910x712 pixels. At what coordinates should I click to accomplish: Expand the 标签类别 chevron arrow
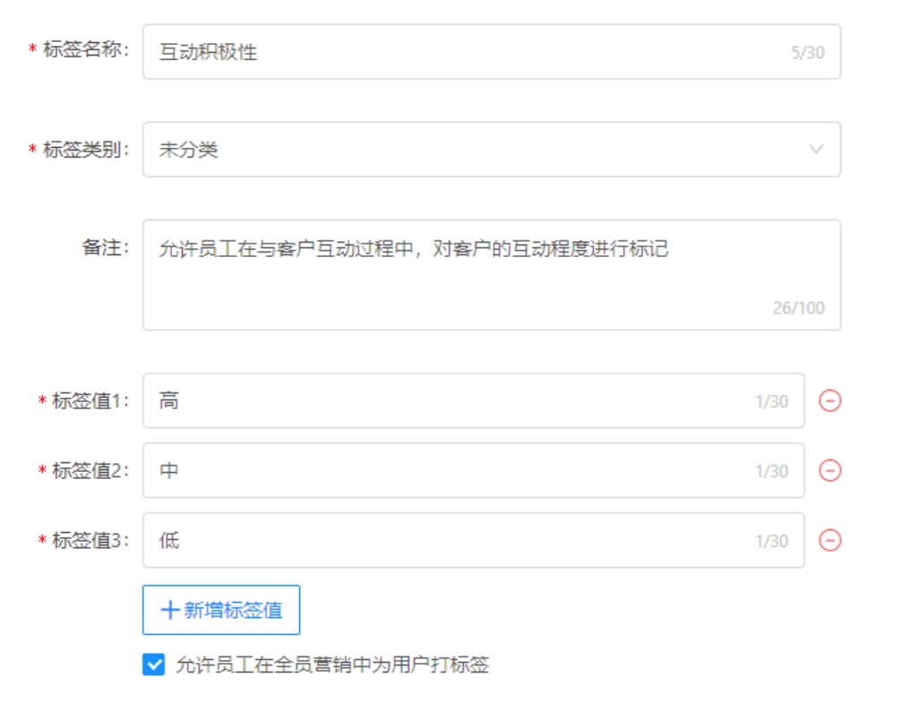[816, 150]
